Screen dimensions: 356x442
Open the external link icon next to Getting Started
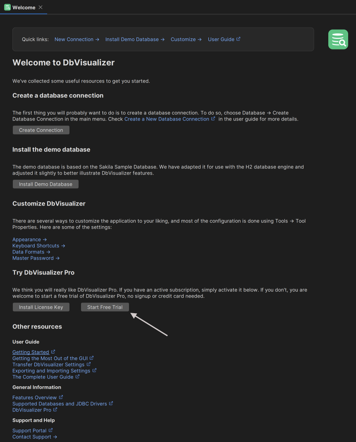(53, 352)
